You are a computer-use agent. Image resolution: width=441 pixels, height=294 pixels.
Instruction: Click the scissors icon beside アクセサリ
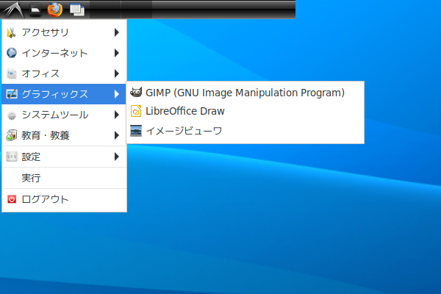point(11,32)
